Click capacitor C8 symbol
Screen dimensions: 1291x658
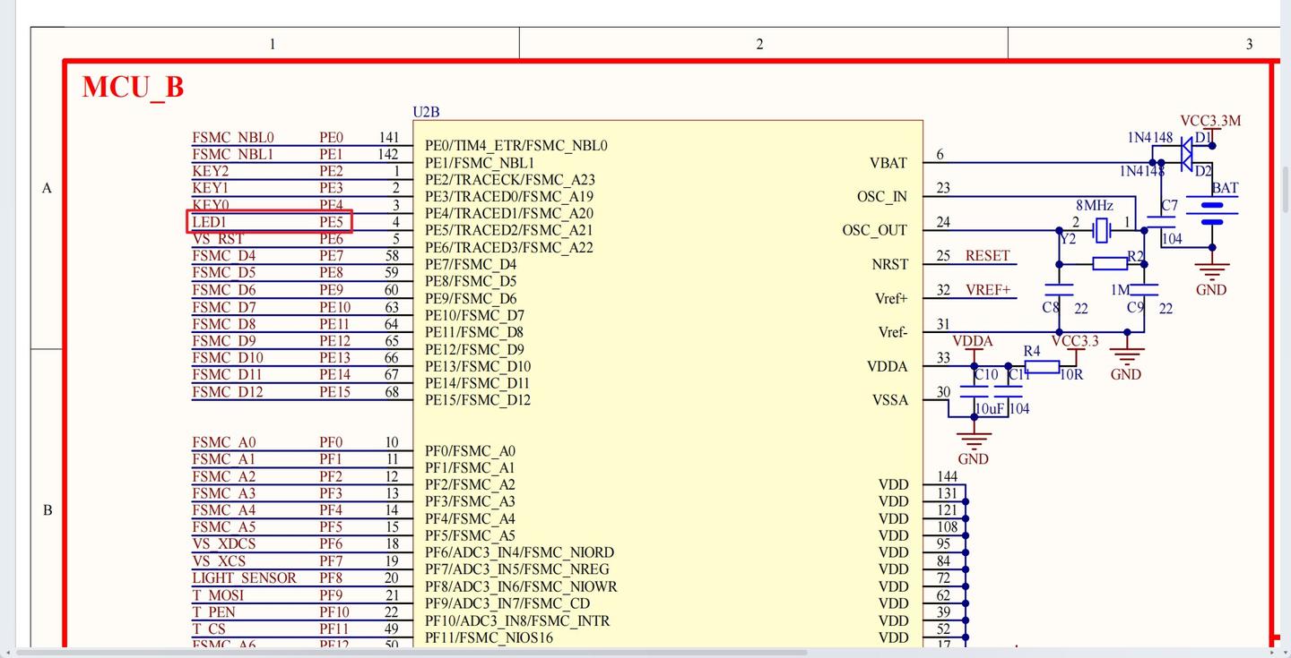coord(1059,289)
